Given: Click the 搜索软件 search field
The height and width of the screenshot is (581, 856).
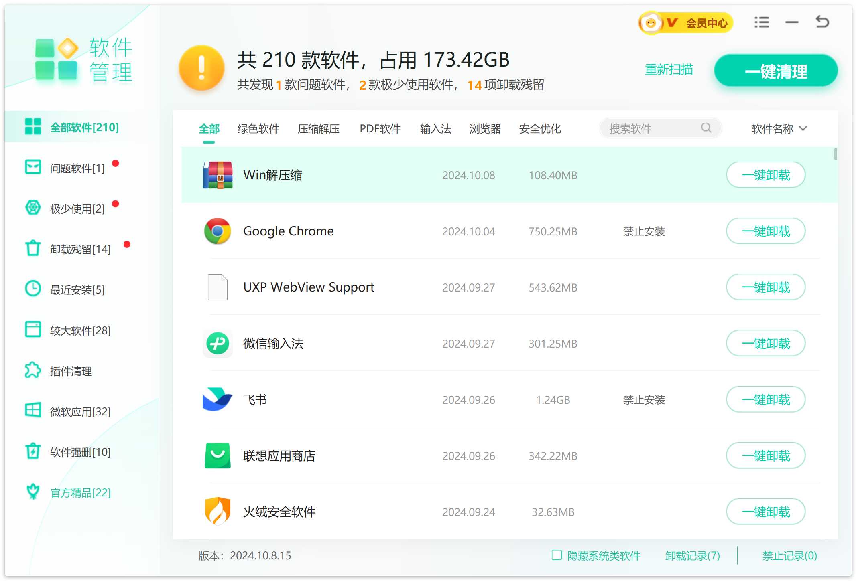Looking at the screenshot, I should point(661,128).
